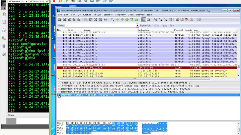Viewport: 241px width, 135px height.
Task: Select packet 184 EIGRP Hello row
Action: tap(147, 67)
